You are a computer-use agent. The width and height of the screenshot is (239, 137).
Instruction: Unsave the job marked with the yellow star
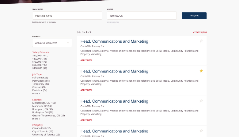pyautogui.click(x=201, y=71)
